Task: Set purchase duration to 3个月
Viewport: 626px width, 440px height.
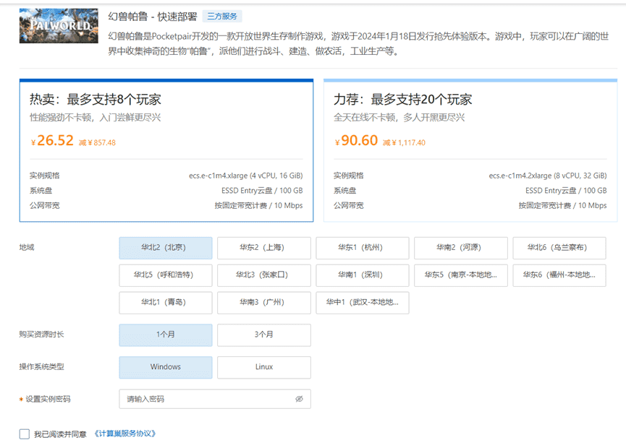Action: [264, 335]
